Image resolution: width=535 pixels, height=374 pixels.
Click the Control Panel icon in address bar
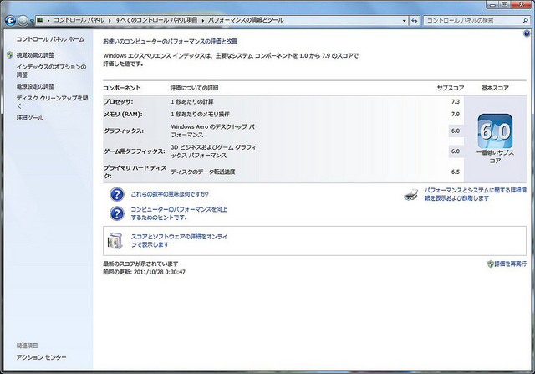40,20
